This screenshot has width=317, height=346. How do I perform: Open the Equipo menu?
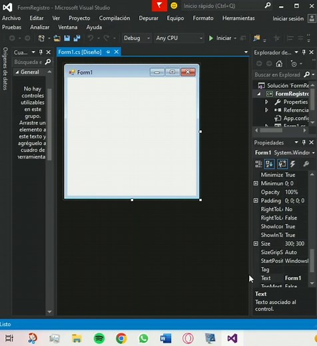pyautogui.click(x=175, y=18)
